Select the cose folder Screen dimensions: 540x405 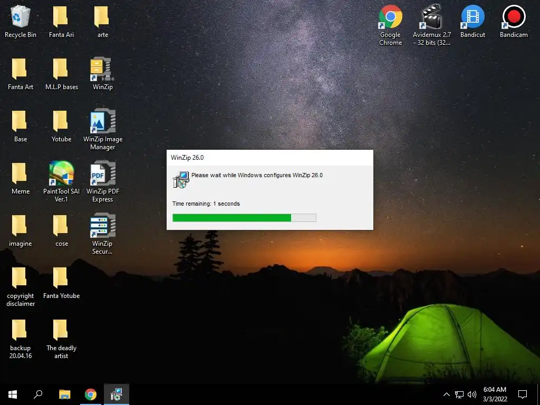point(61,231)
